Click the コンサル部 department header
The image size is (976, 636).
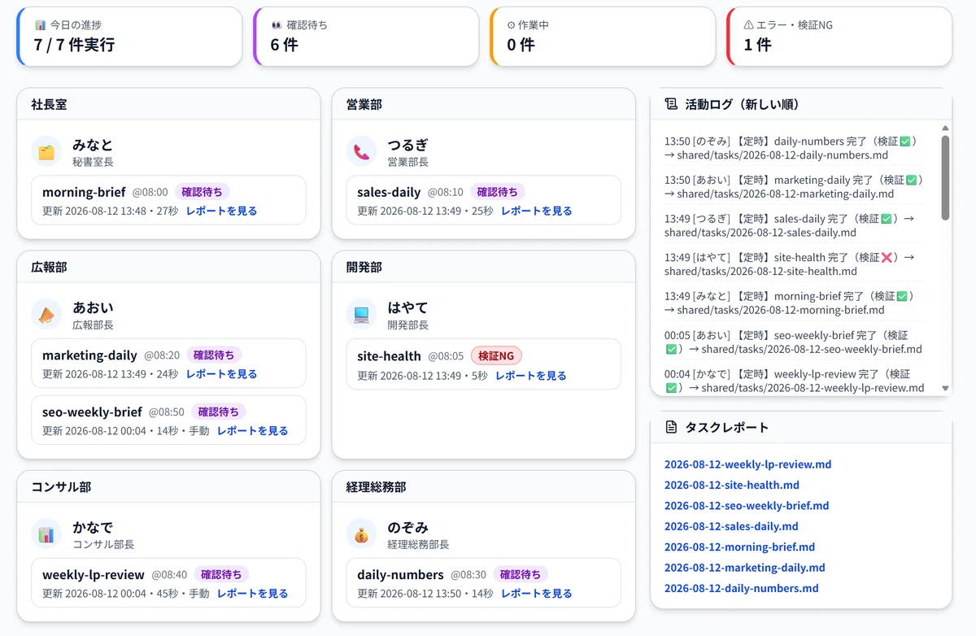(x=168, y=486)
